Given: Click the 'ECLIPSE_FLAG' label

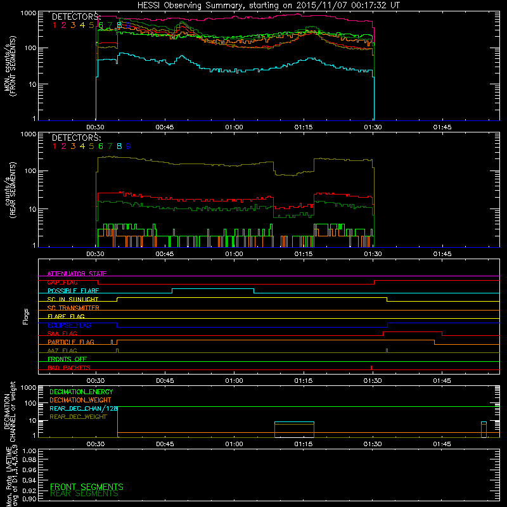Looking at the screenshot, I should (x=69, y=325).
